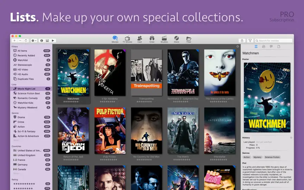Toggle the info inspector button

click(42, 40)
